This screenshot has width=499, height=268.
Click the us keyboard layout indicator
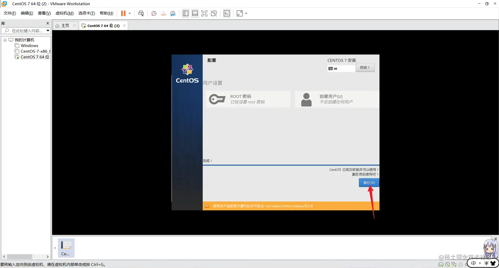tap(341, 69)
